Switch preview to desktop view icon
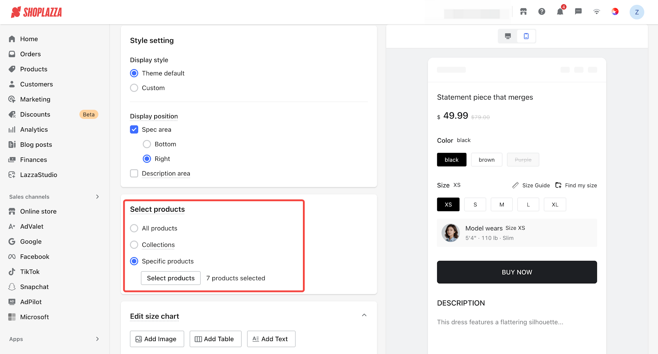This screenshot has height=354, width=658. (508, 36)
